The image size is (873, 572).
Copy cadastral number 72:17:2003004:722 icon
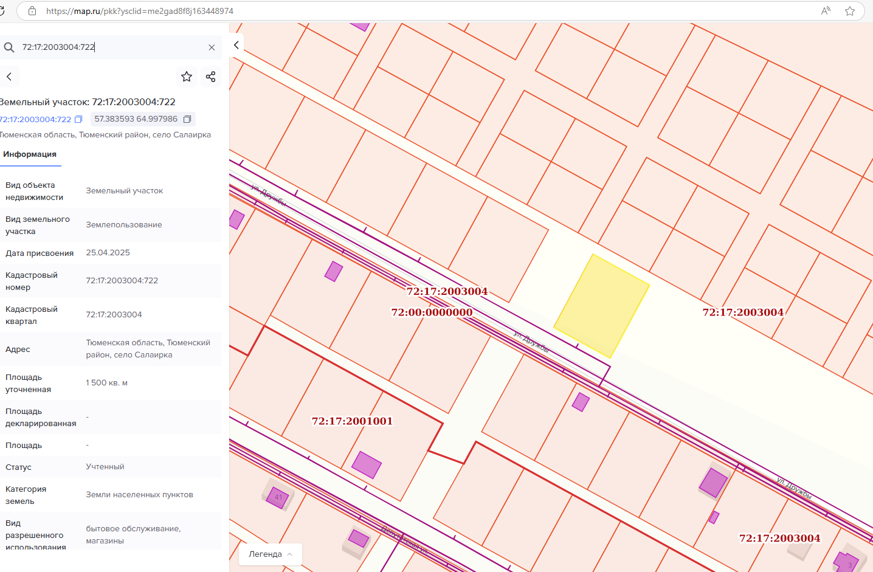click(x=78, y=119)
